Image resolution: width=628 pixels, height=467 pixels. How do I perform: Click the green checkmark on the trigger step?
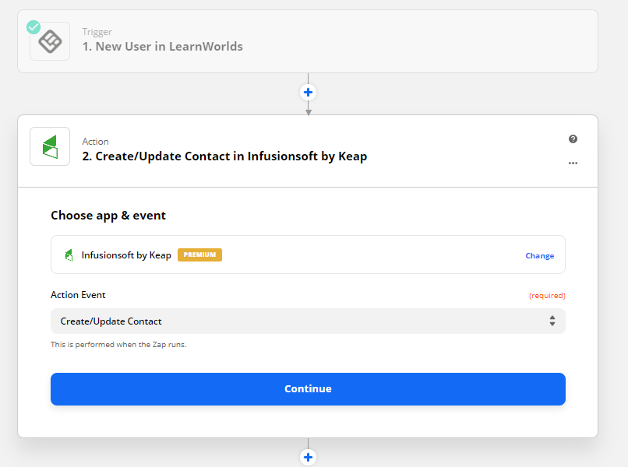click(x=33, y=26)
